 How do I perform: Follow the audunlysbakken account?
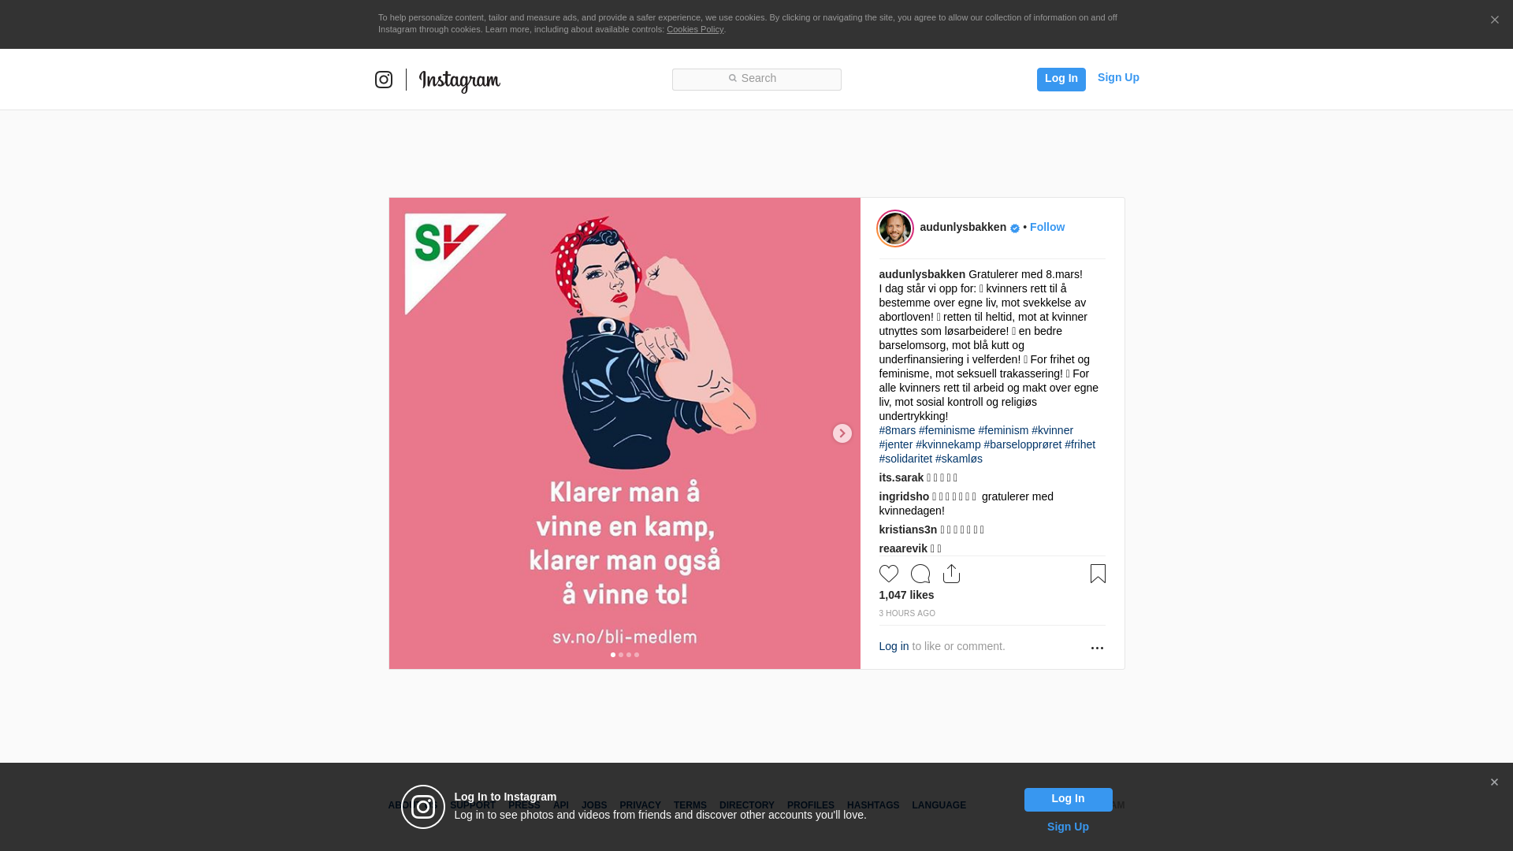(x=1046, y=227)
